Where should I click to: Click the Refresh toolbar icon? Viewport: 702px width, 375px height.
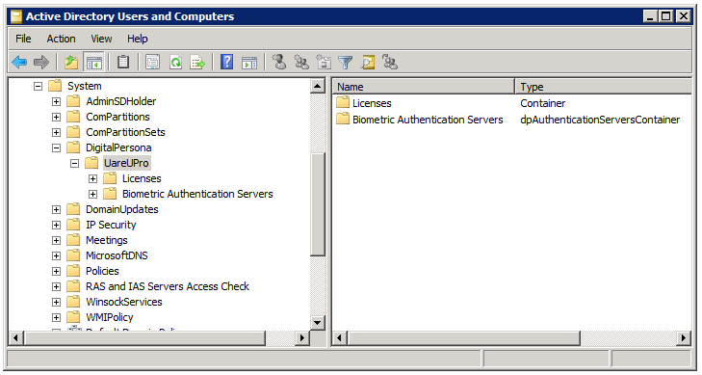point(175,63)
